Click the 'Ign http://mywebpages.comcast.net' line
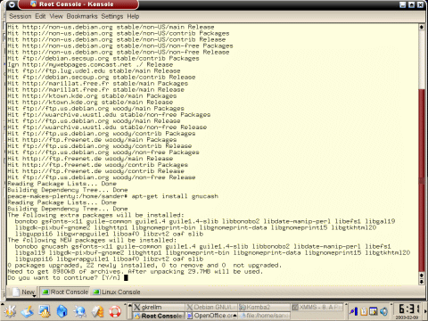The width and height of the screenshot is (428, 321). point(90,64)
